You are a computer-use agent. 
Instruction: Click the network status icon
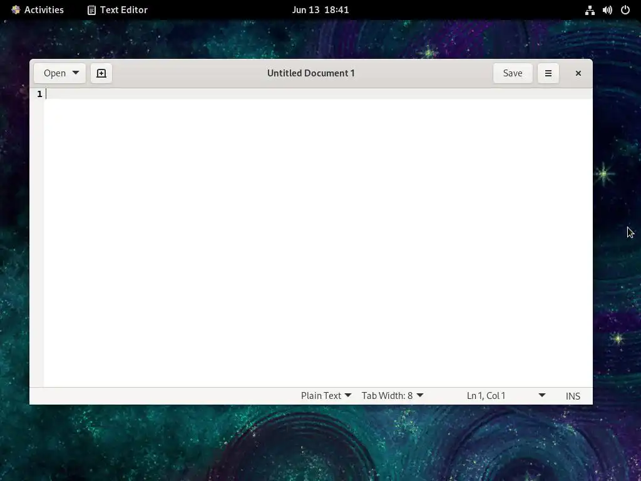coord(590,10)
